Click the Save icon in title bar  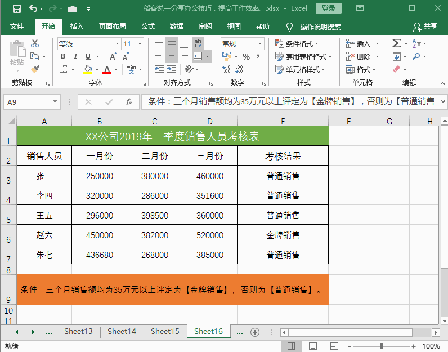tap(16, 8)
